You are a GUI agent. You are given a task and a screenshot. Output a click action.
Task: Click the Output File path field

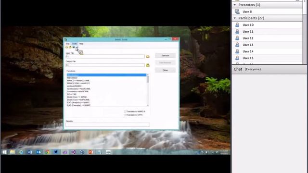105,65
